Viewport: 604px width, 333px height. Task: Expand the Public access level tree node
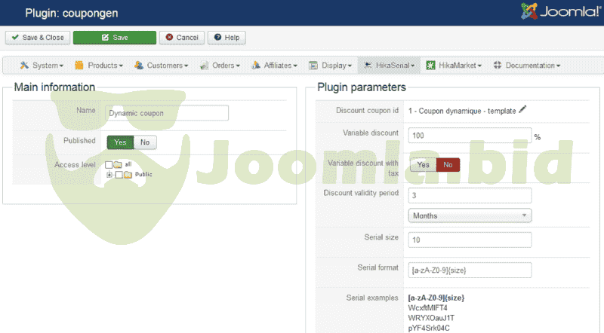point(109,175)
